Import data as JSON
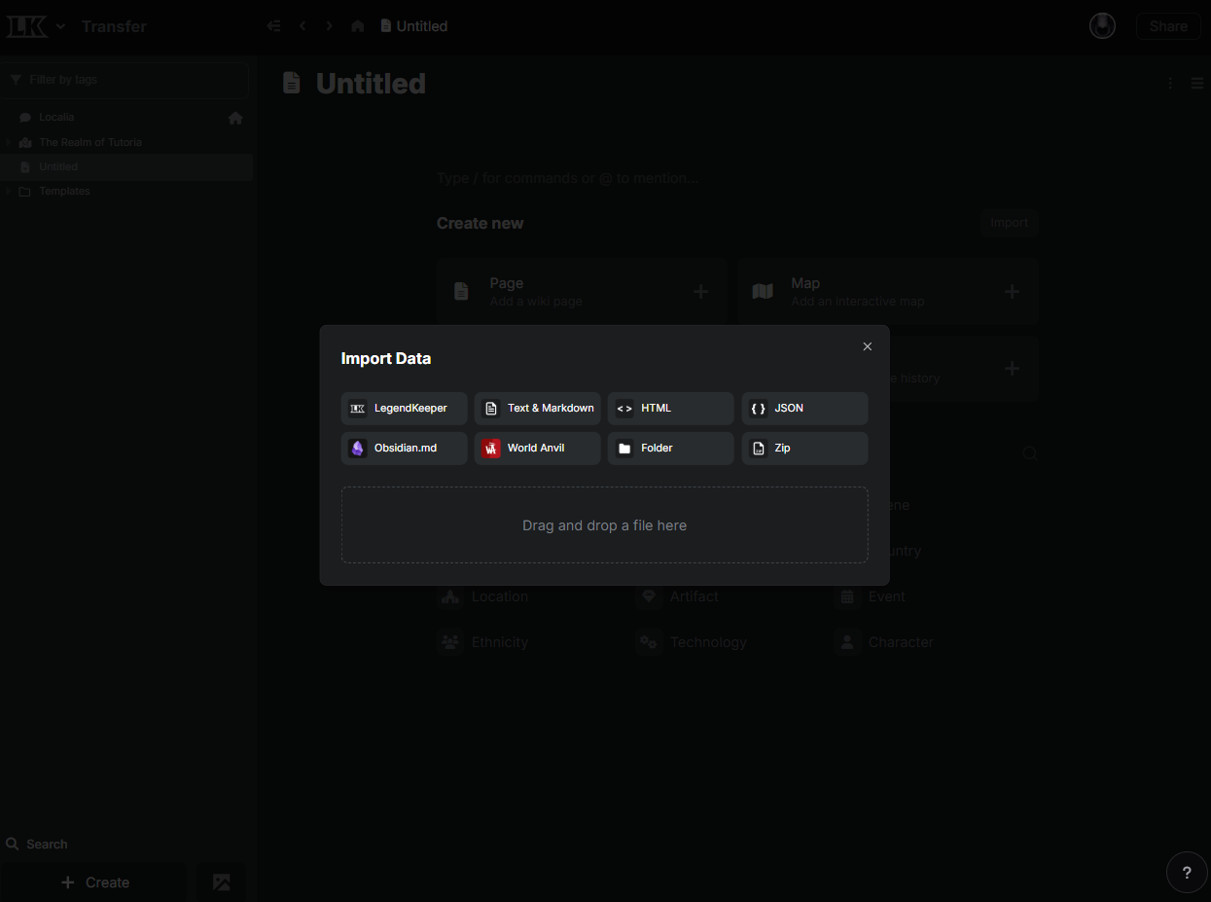 point(804,408)
